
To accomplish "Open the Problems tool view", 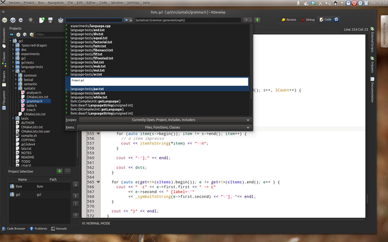I will coord(38,228).
